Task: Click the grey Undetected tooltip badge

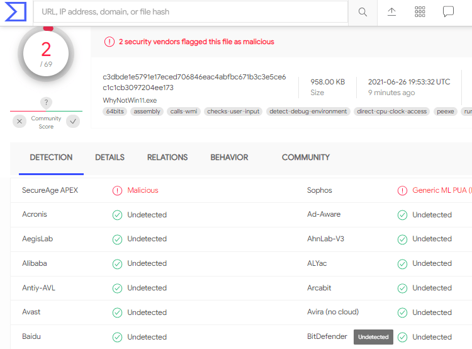Action: [x=373, y=337]
